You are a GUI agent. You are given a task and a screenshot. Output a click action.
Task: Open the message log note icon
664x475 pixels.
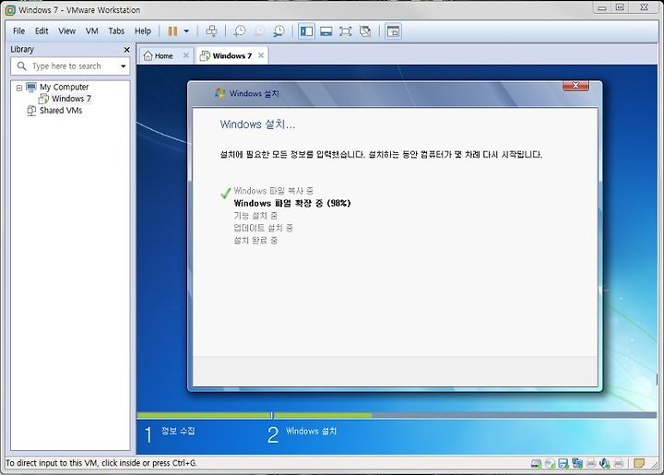click(x=638, y=463)
